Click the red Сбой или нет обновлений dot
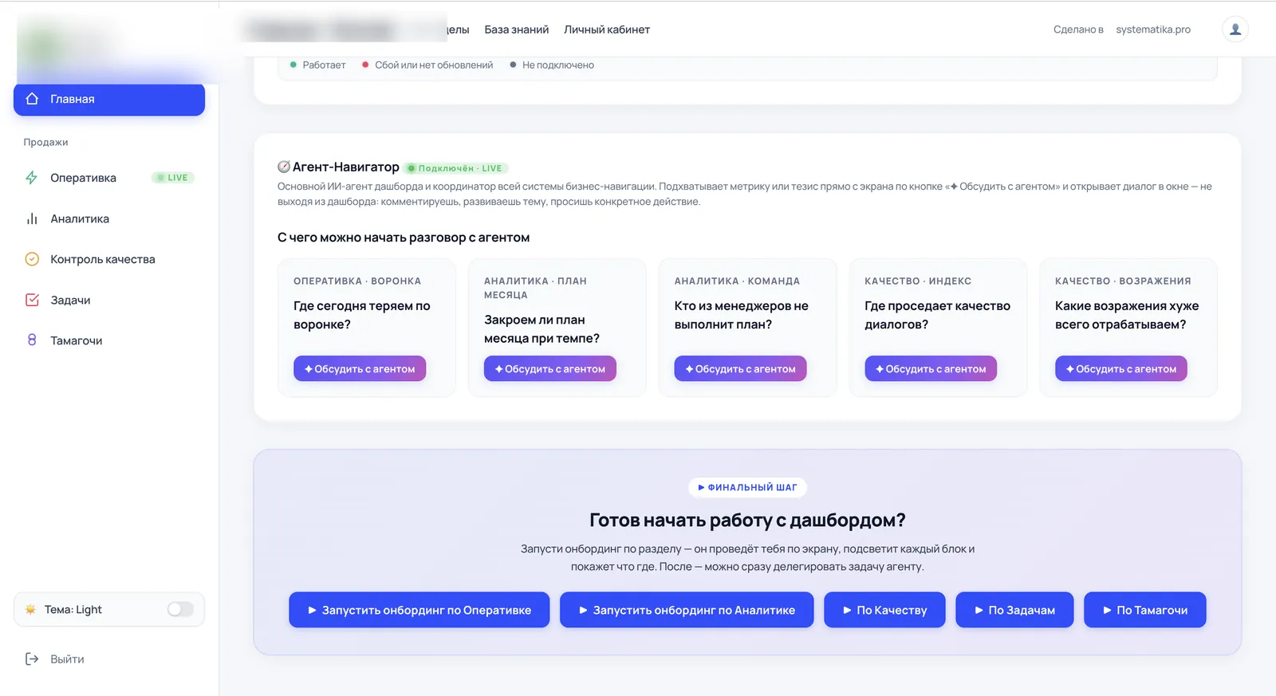 pos(365,65)
